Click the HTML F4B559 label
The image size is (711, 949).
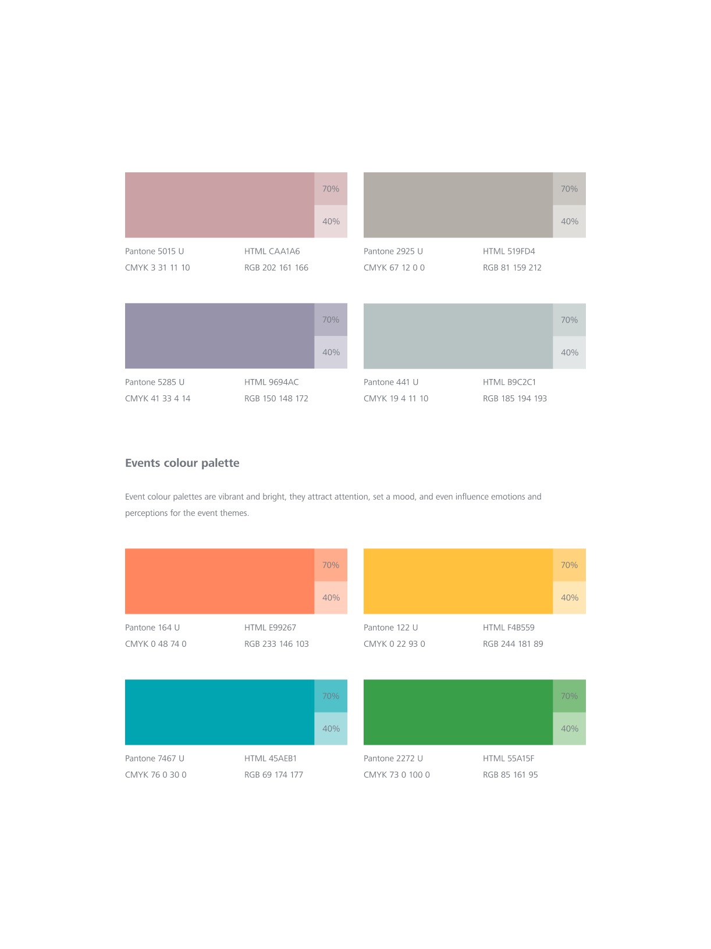509,628
